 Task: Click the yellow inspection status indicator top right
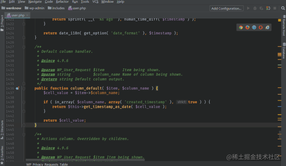(279, 20)
